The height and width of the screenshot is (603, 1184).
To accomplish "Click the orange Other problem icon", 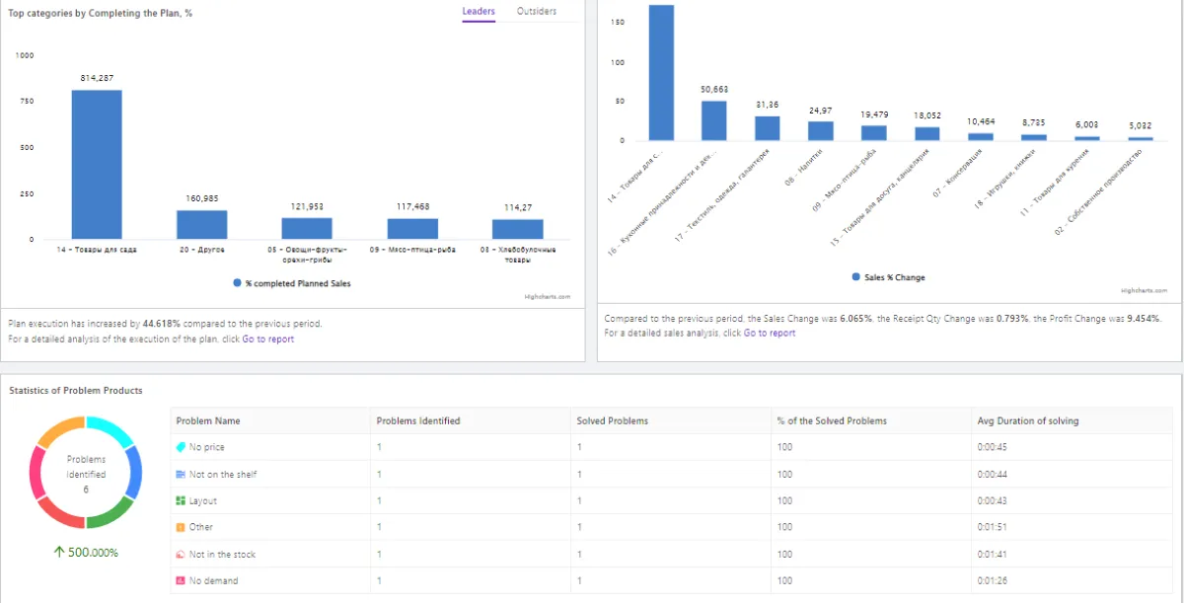I will pyautogui.click(x=181, y=527).
